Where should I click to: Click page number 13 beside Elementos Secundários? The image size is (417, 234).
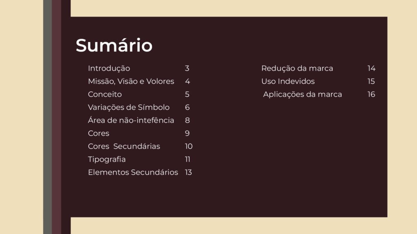(x=188, y=172)
